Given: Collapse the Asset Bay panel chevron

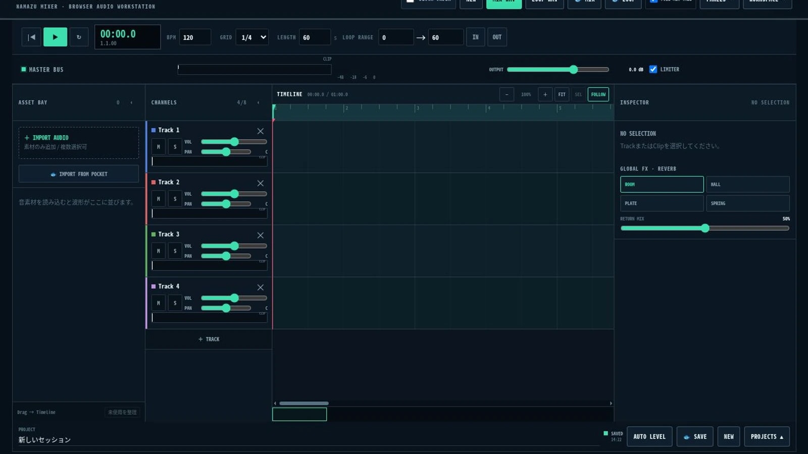Looking at the screenshot, I should pos(131,102).
